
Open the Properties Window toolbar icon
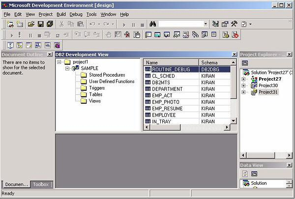225,24
